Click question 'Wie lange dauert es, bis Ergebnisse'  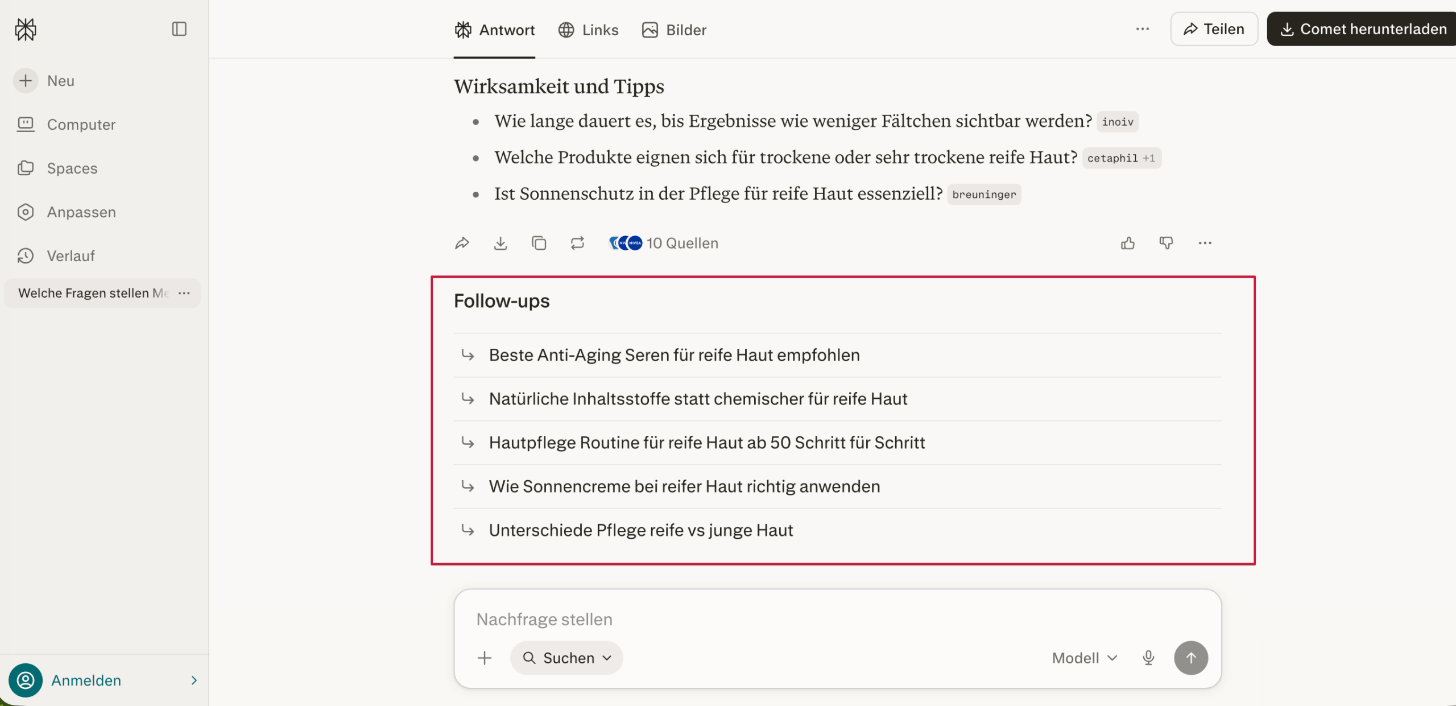coord(793,121)
